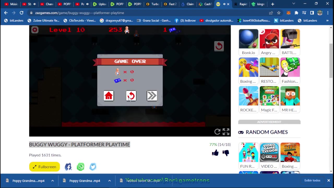Viewport: 334px width, 188px height.
Task: Go back in browser history
Action: pos(6,13)
